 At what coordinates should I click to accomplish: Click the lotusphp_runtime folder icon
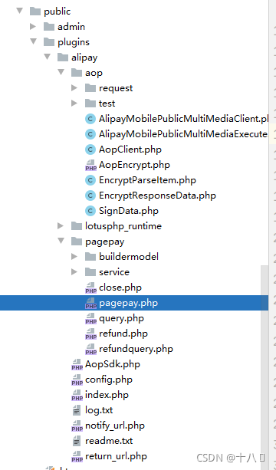point(77,226)
